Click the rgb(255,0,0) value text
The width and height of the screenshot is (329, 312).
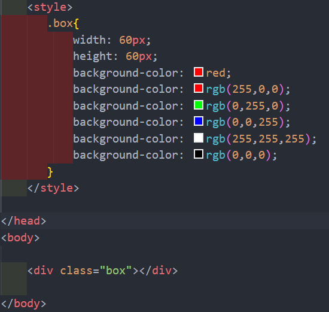[x=245, y=89]
